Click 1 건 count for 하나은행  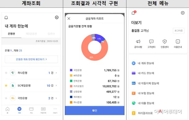51,73
